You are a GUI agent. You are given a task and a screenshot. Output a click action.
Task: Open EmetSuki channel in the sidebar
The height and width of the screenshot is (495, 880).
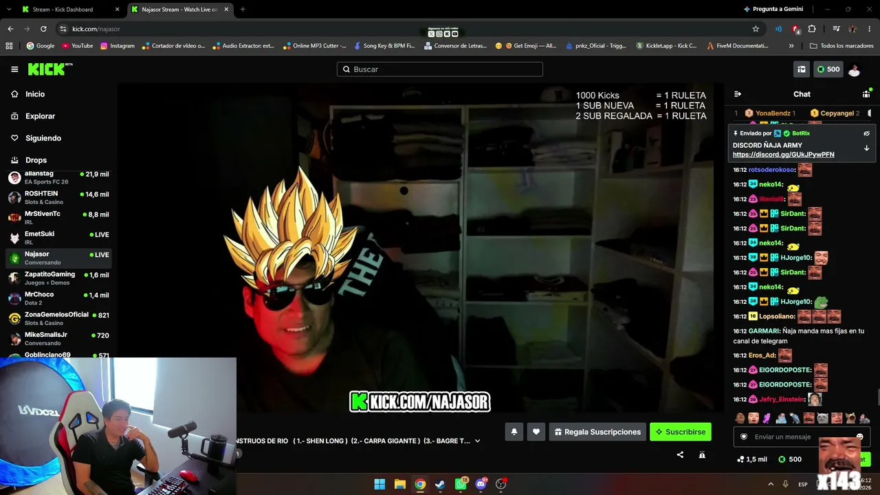coord(58,238)
